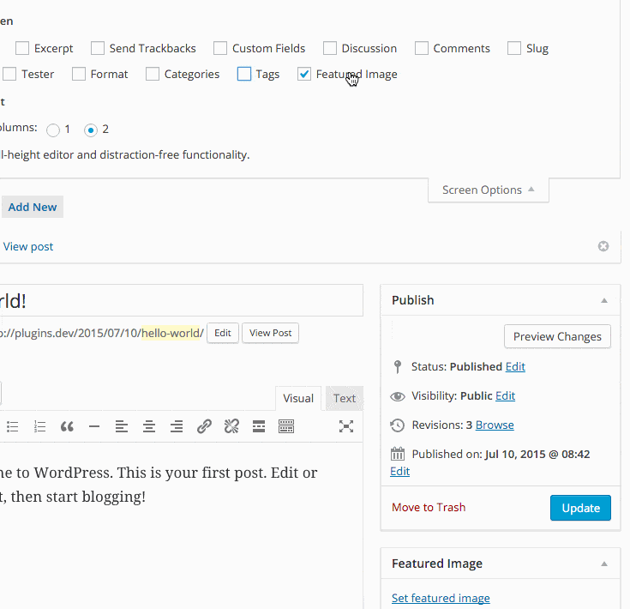
Task: Collapse the Featured Image box arrow
Action: (x=604, y=564)
